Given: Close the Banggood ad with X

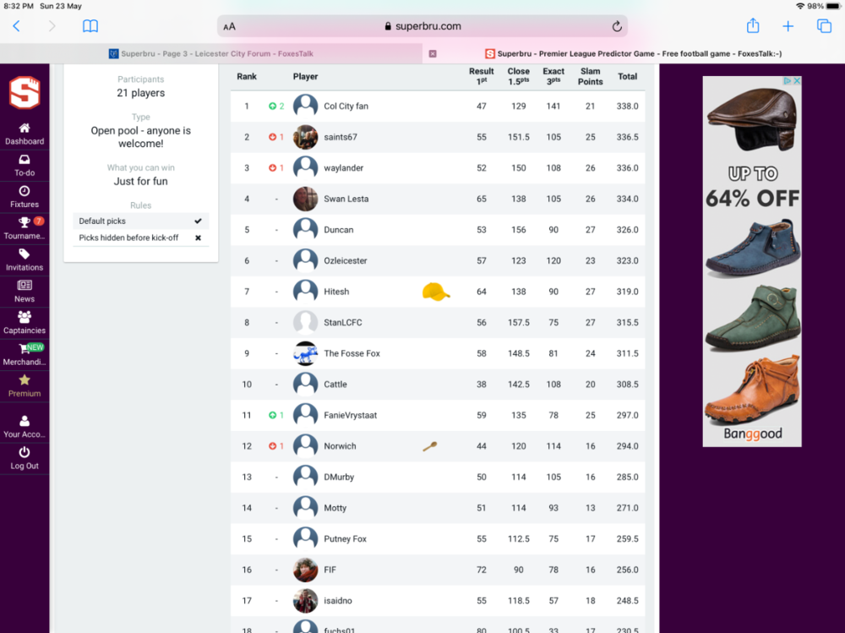Looking at the screenshot, I should (797, 80).
